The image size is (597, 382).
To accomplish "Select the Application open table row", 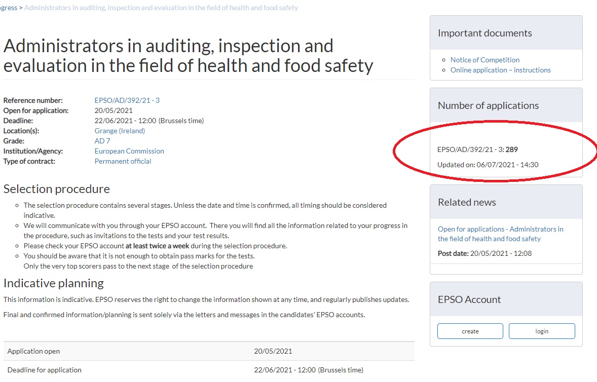I will point(208,351).
